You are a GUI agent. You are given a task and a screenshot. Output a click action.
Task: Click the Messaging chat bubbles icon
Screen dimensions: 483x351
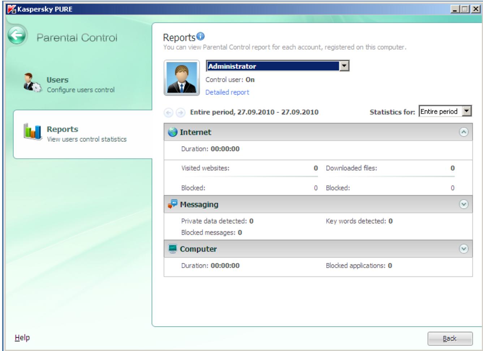coord(173,205)
